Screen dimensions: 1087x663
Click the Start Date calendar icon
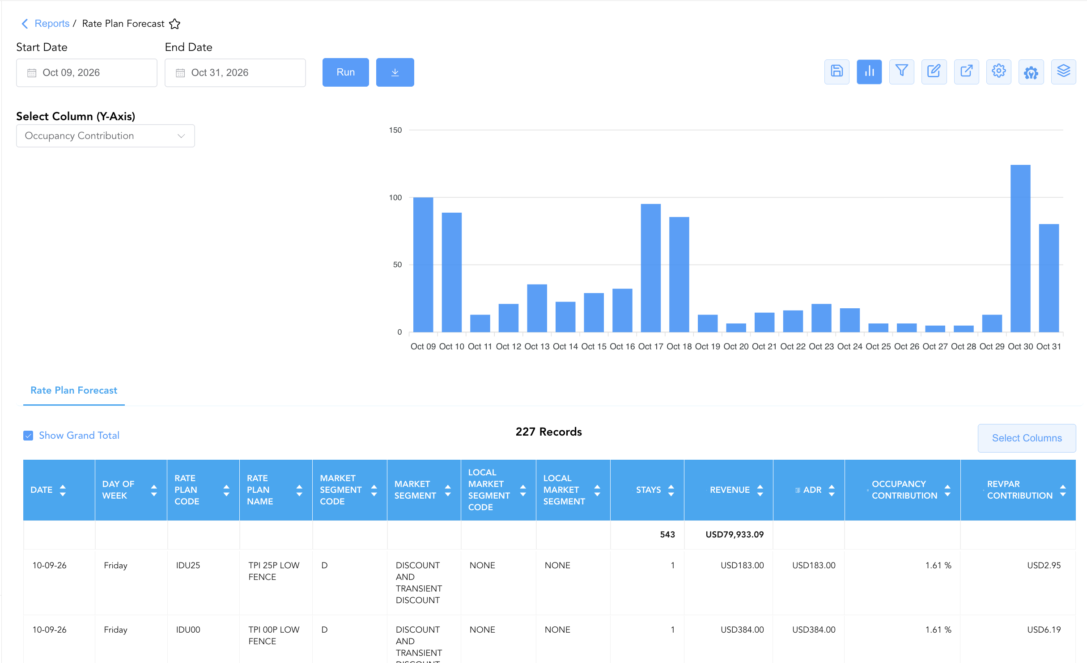pyautogui.click(x=32, y=73)
